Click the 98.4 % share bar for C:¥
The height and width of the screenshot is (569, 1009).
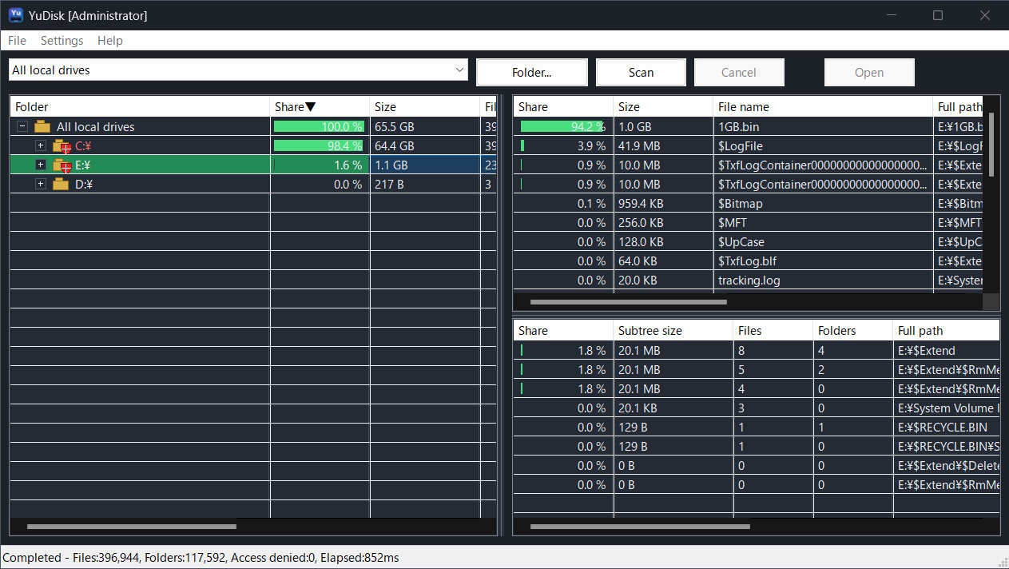(320, 145)
